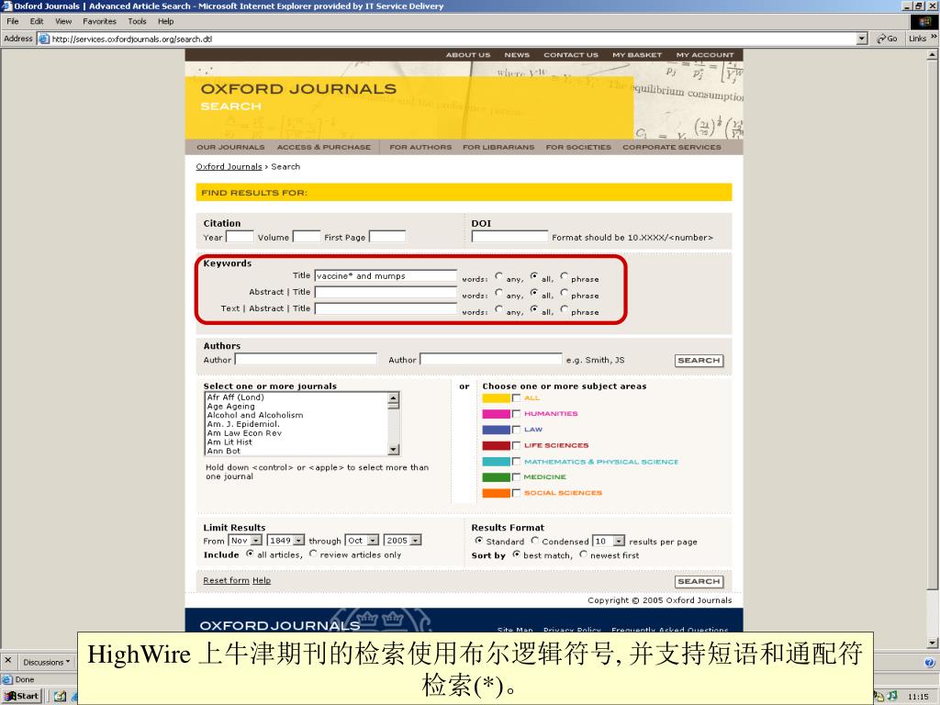
Task: Click the page scrollbar down arrow
Action: (932, 643)
